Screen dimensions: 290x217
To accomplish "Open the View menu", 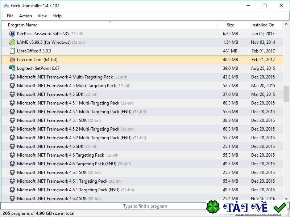I will point(42,16).
